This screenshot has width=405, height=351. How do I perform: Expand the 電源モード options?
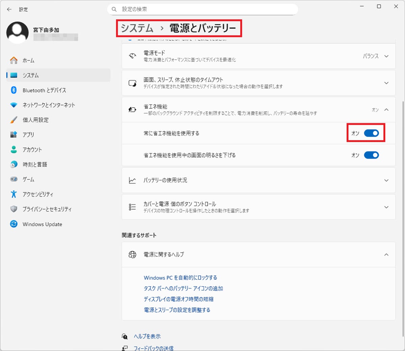386,56
